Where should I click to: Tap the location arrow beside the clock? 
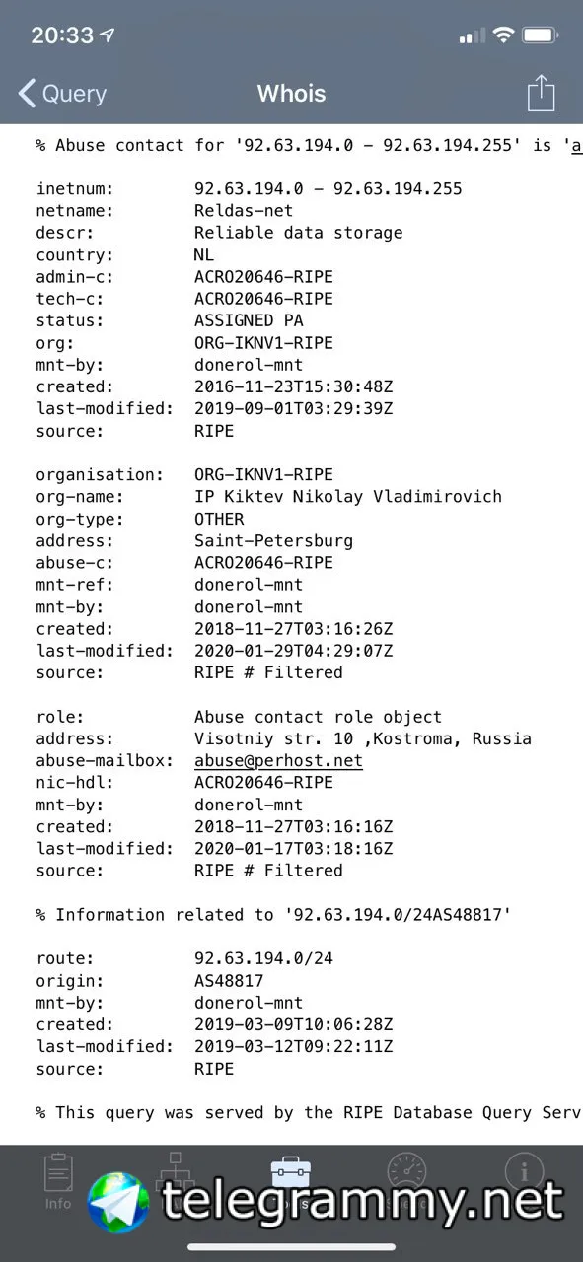(x=108, y=35)
